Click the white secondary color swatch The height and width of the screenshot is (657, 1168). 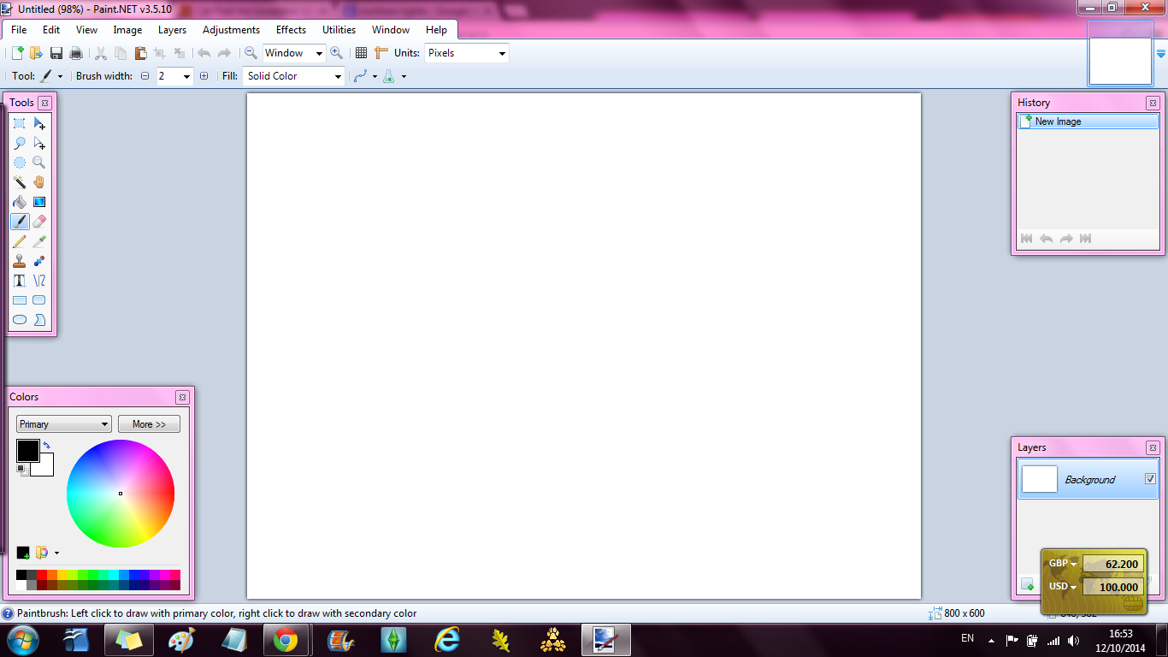tap(44, 468)
